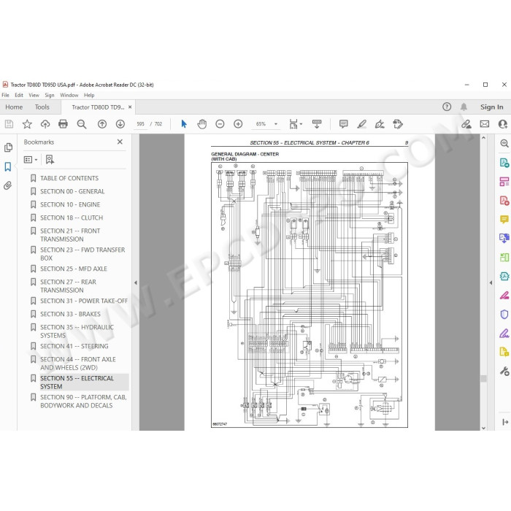
Task: Open the Fill and Sign tool in right pane
Action: click(504, 334)
